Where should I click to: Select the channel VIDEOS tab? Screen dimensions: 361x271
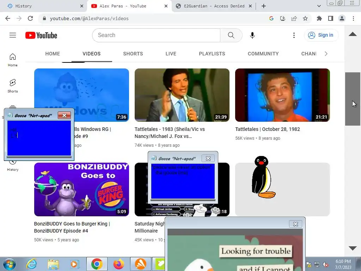point(92,54)
